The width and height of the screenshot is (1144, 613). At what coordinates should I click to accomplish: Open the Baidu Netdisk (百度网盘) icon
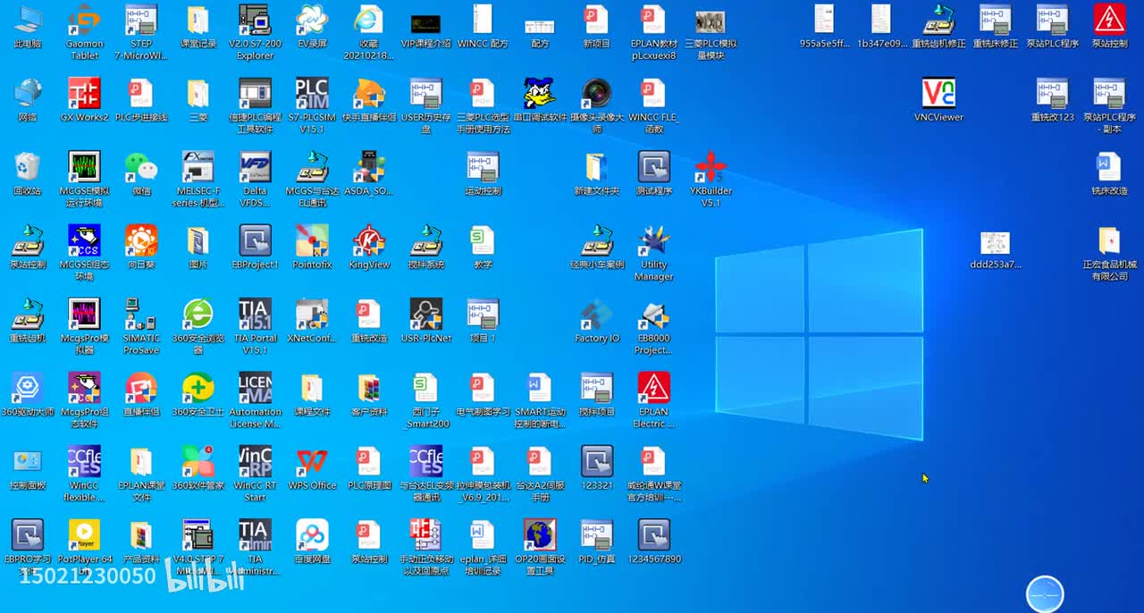(x=312, y=536)
